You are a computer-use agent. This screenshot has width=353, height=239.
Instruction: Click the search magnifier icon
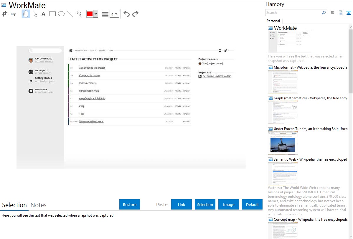pyautogui.click(x=324, y=13)
